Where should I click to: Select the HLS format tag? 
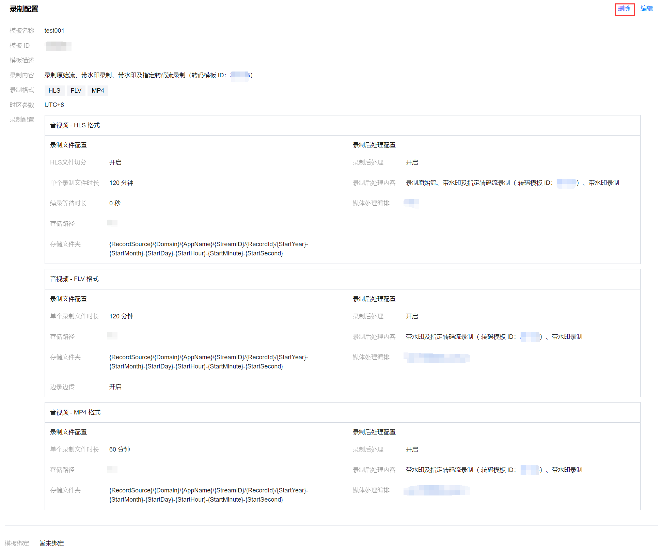click(x=54, y=91)
